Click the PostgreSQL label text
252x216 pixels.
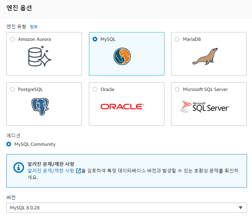click(30, 89)
